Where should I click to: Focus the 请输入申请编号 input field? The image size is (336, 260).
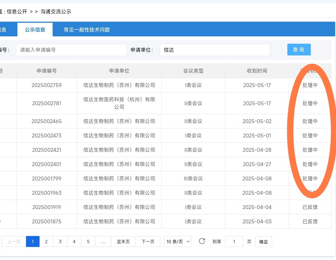71,50
